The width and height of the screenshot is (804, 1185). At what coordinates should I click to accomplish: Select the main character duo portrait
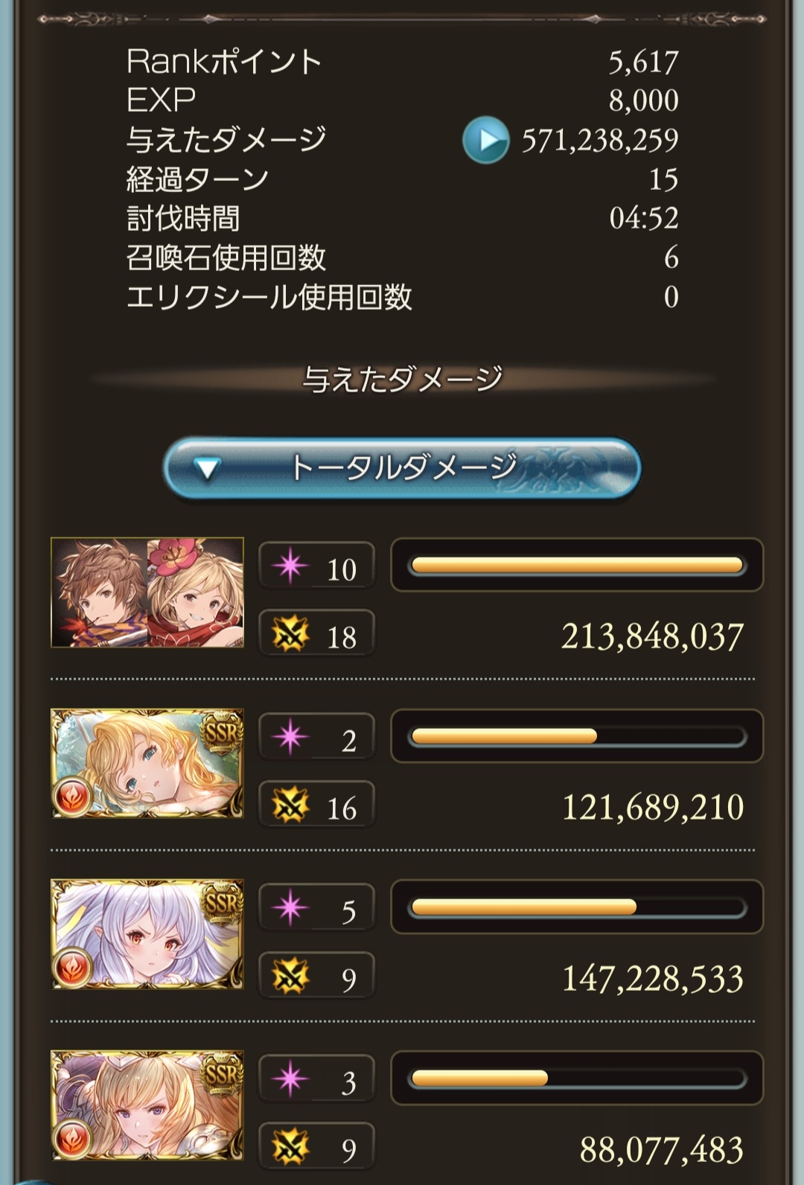(x=147, y=592)
